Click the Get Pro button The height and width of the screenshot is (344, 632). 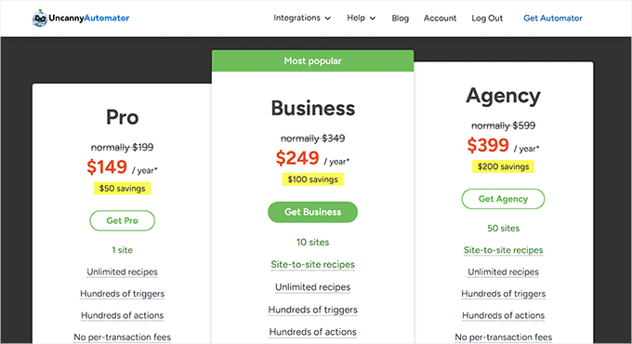tap(122, 220)
